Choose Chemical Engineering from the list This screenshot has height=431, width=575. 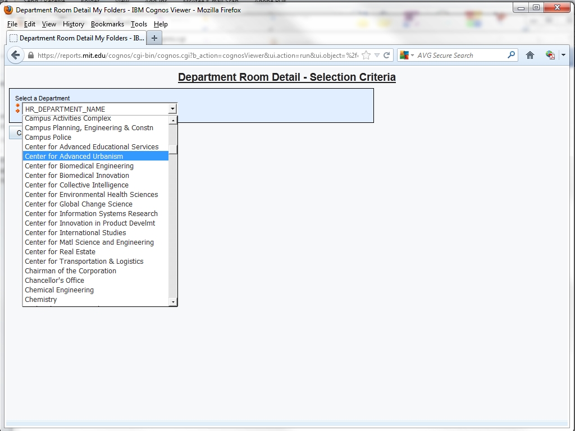pyautogui.click(x=59, y=290)
